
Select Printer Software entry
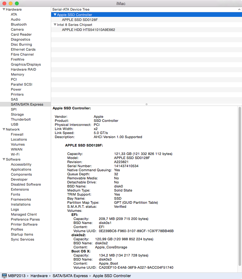[x=24, y=224]
